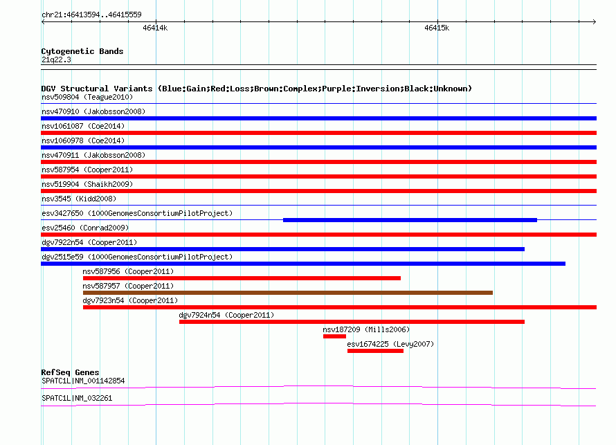Select the short nsv187209 red bar
616x445 pixels.
point(334,336)
